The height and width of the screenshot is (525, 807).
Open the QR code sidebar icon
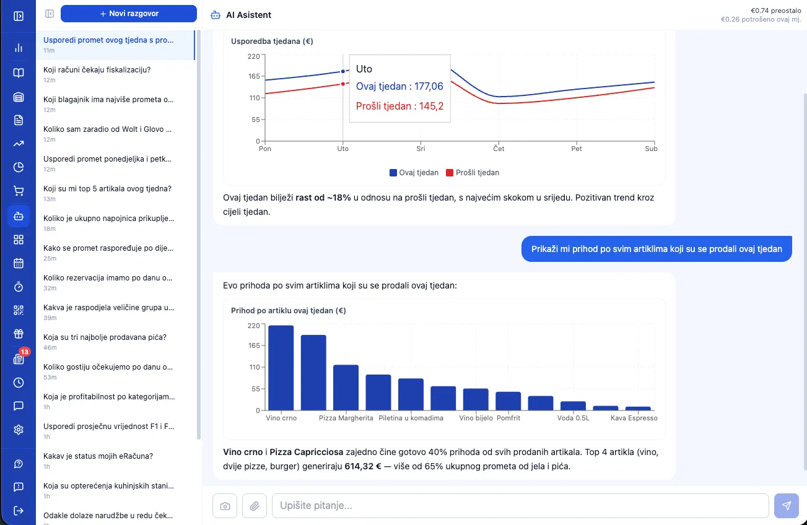pos(19,310)
